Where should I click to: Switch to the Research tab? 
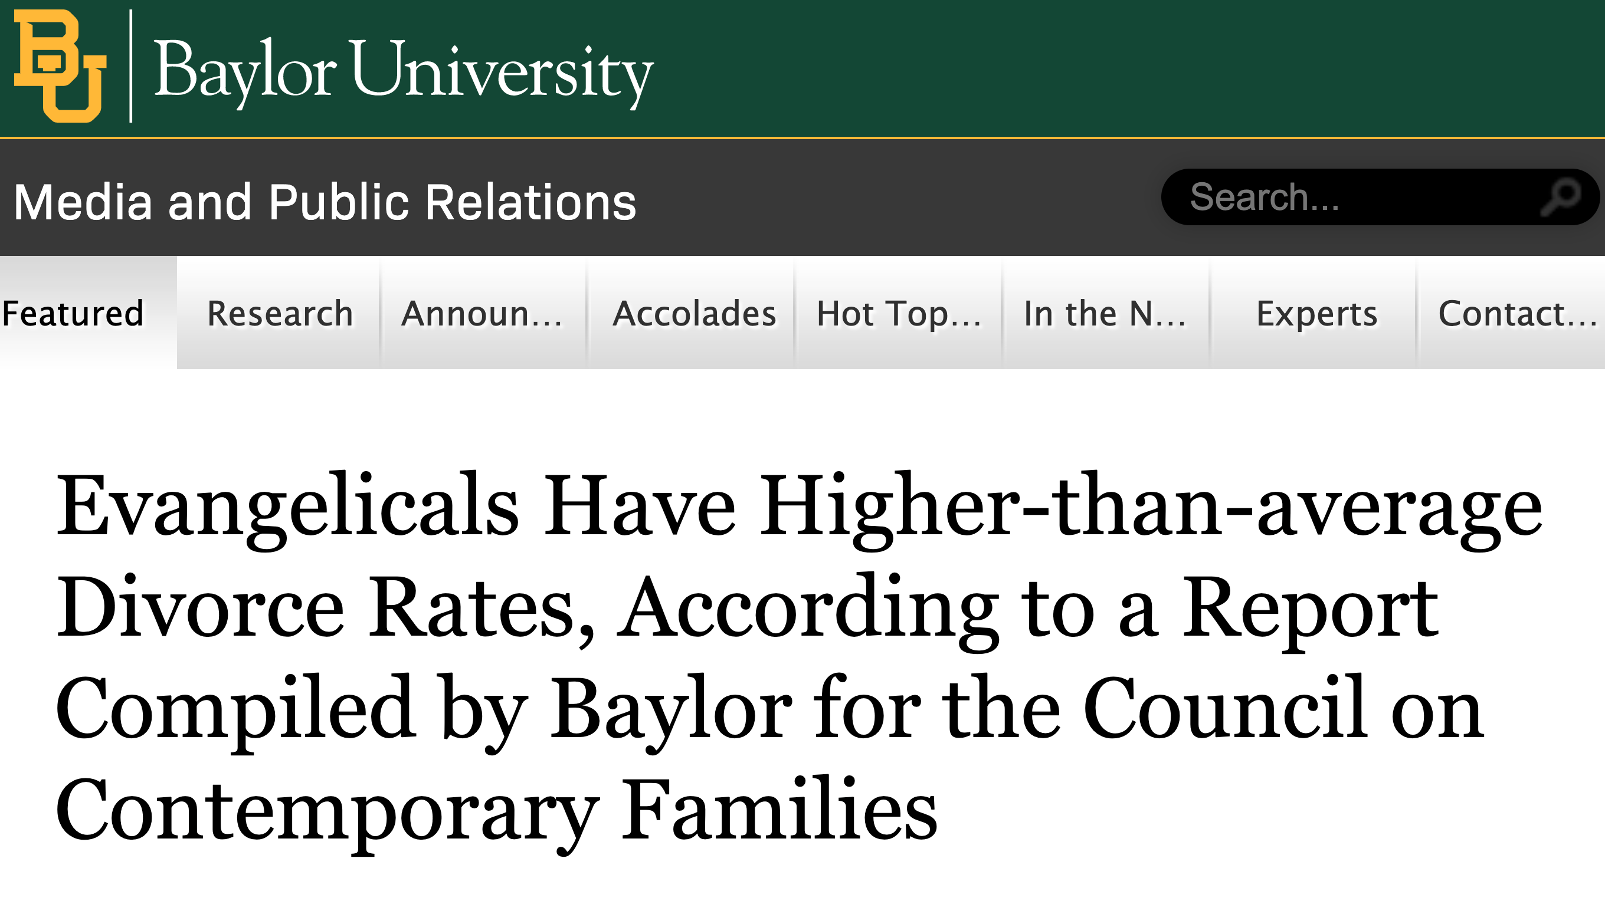280,313
